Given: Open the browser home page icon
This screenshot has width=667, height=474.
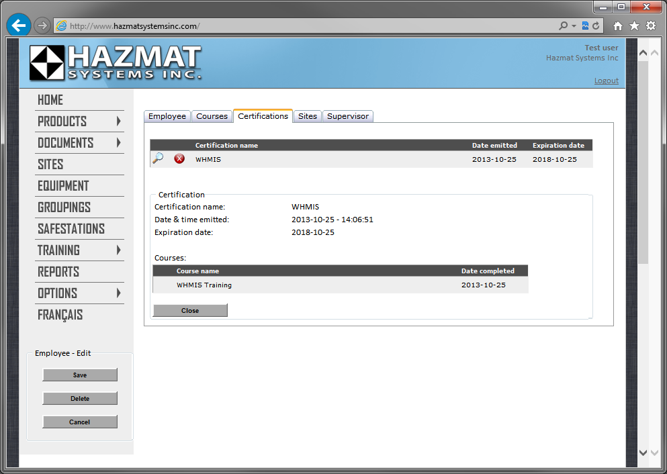Looking at the screenshot, I should [x=618, y=26].
